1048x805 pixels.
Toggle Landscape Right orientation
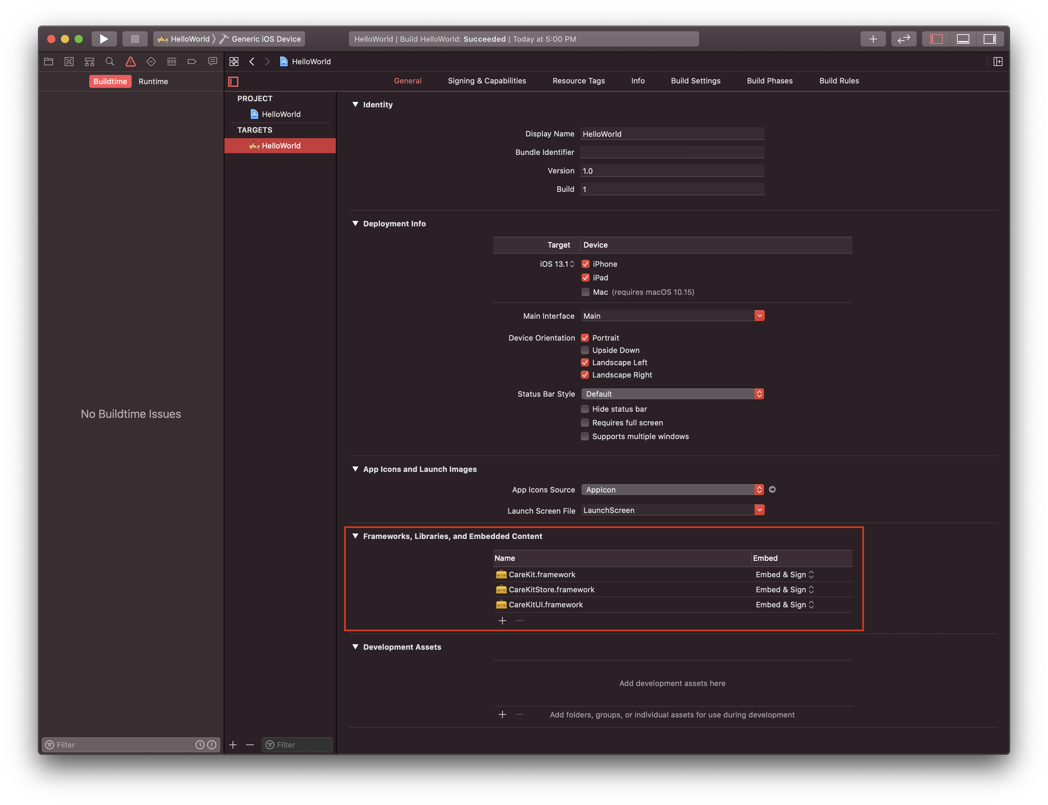[x=585, y=375]
